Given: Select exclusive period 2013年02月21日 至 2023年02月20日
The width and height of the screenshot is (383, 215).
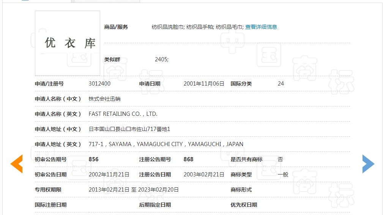Looking at the screenshot, I should (134, 189).
